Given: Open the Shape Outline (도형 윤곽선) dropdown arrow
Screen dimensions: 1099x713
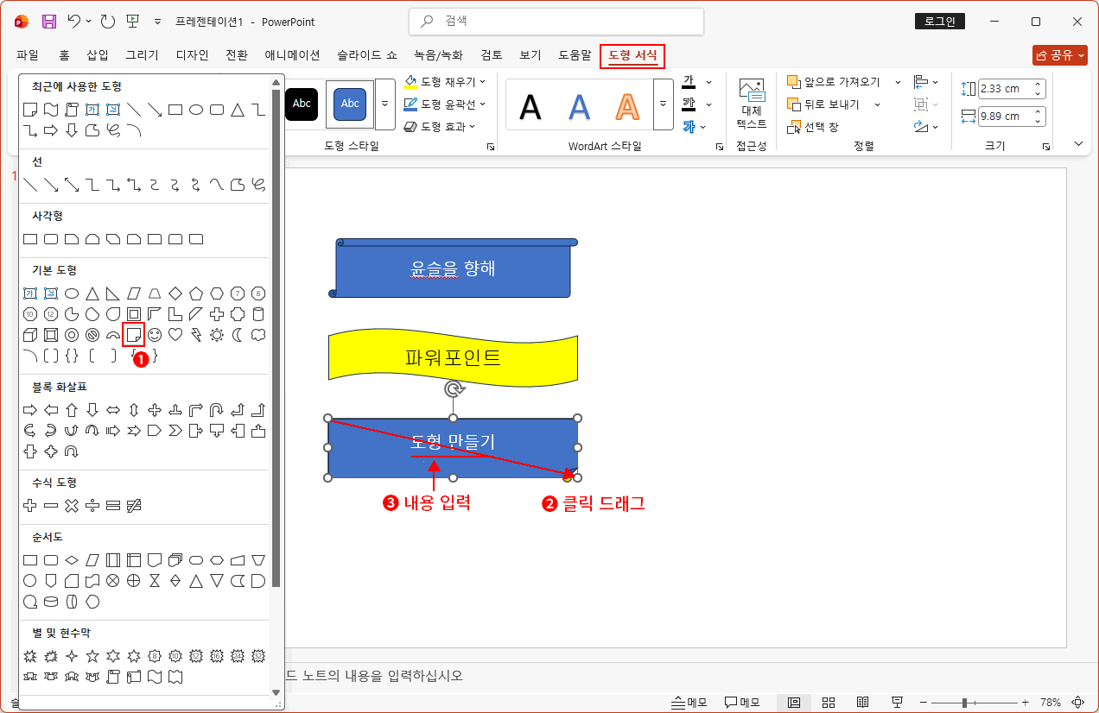Looking at the screenshot, I should [x=482, y=104].
